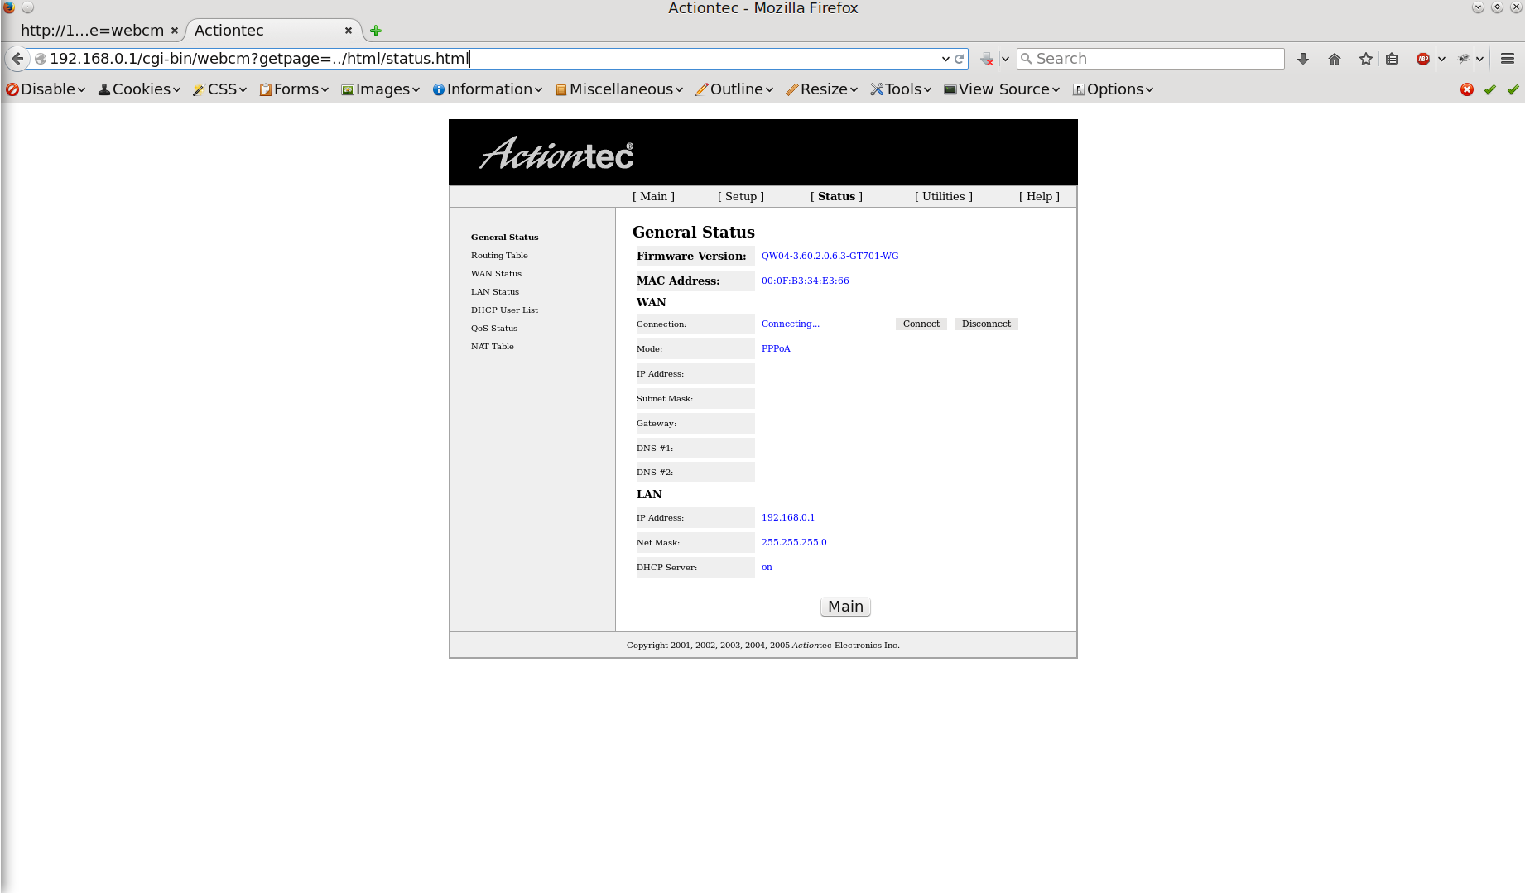Click the search magnifier icon
Viewport: 1525px width, 893px height.
(1027, 59)
